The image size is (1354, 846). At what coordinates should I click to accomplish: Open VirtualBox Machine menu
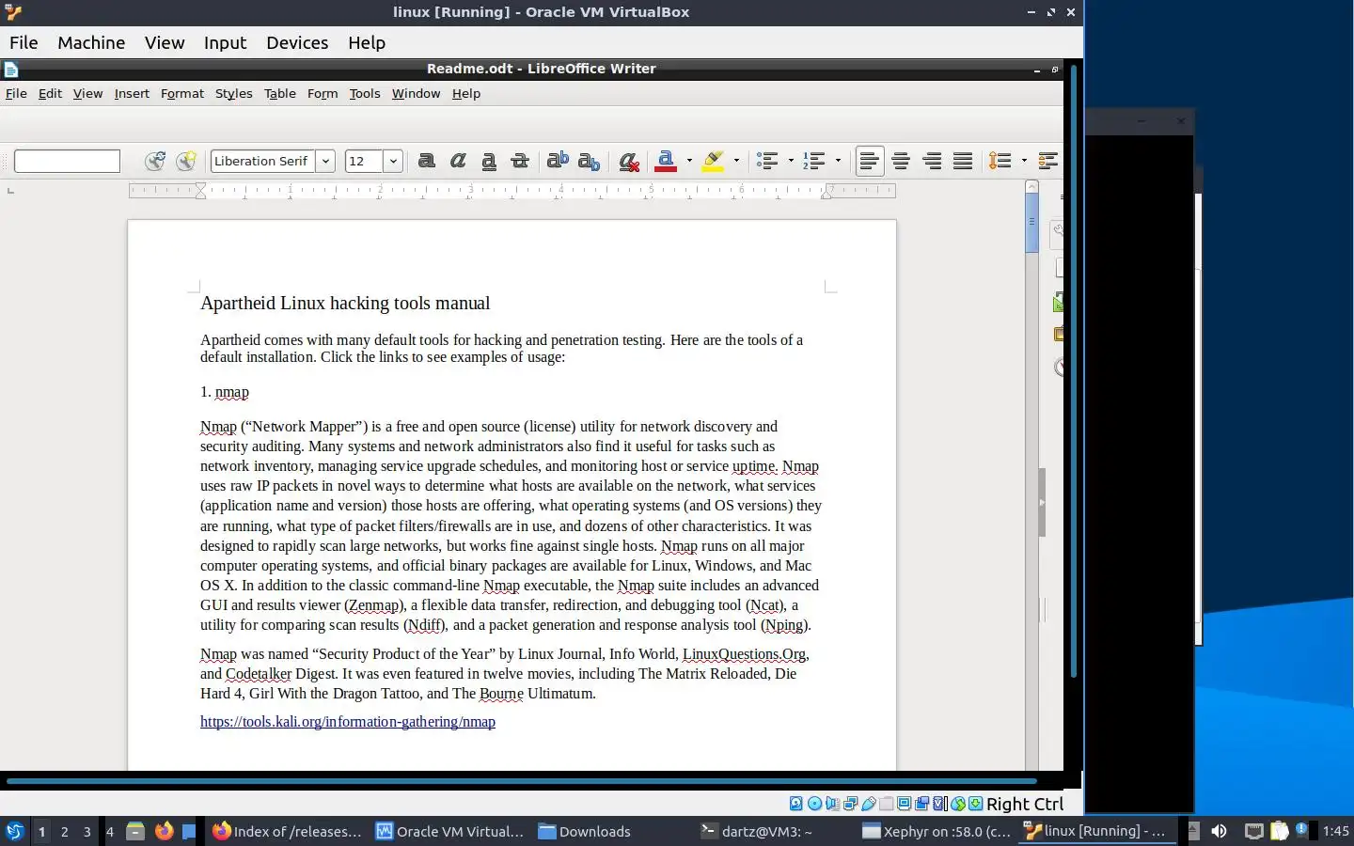[x=91, y=42]
